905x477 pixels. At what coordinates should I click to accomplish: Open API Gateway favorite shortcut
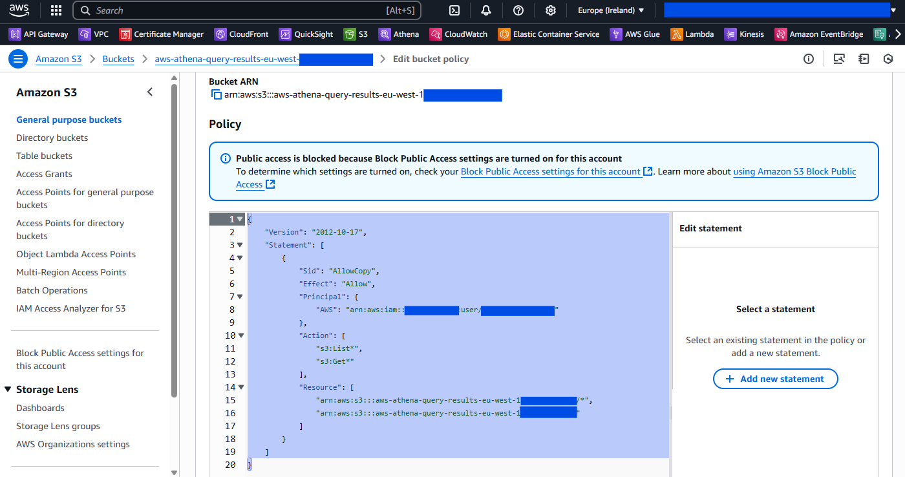[39, 34]
